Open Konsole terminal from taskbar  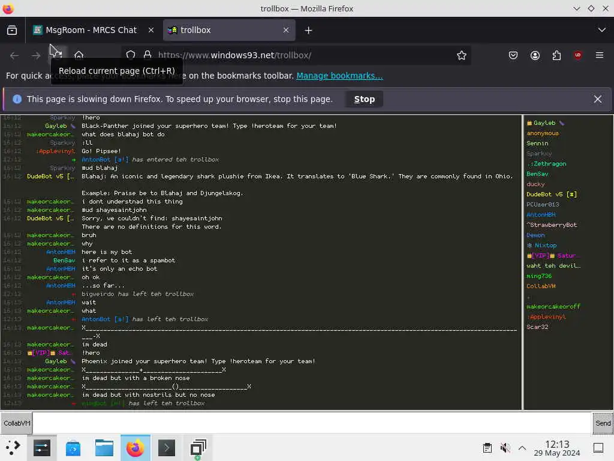click(167, 448)
